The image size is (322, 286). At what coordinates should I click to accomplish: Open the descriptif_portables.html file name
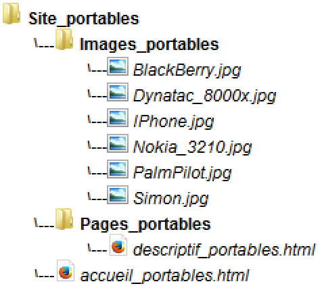pyautogui.click(x=225, y=250)
